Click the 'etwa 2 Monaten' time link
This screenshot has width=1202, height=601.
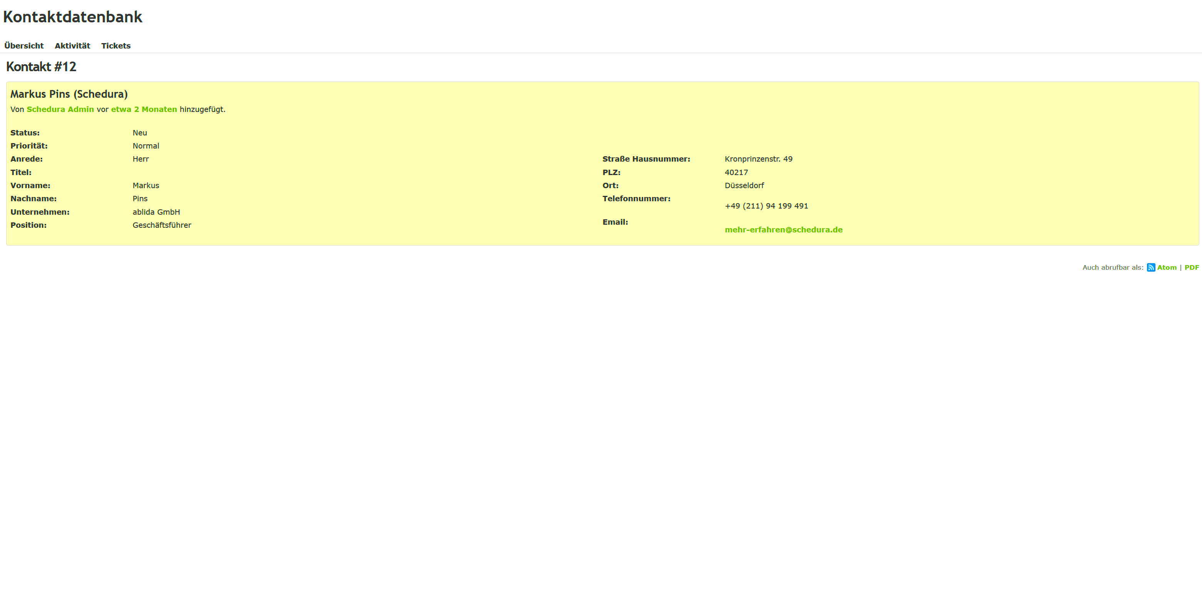144,109
